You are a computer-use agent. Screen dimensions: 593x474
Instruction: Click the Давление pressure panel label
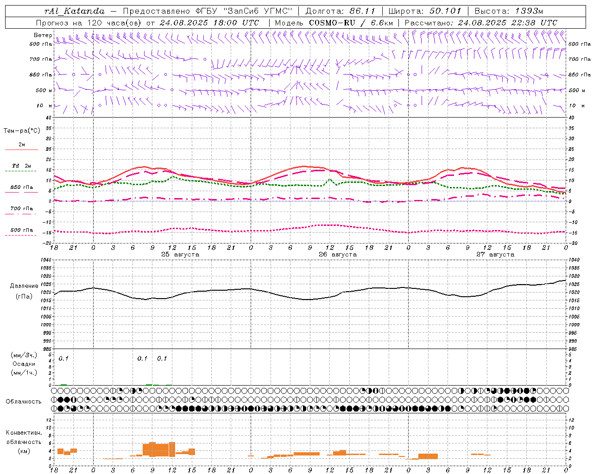24,286
